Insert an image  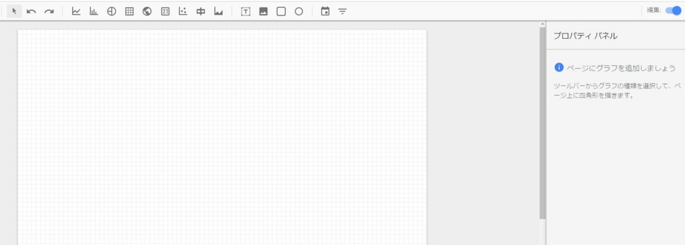pos(264,12)
